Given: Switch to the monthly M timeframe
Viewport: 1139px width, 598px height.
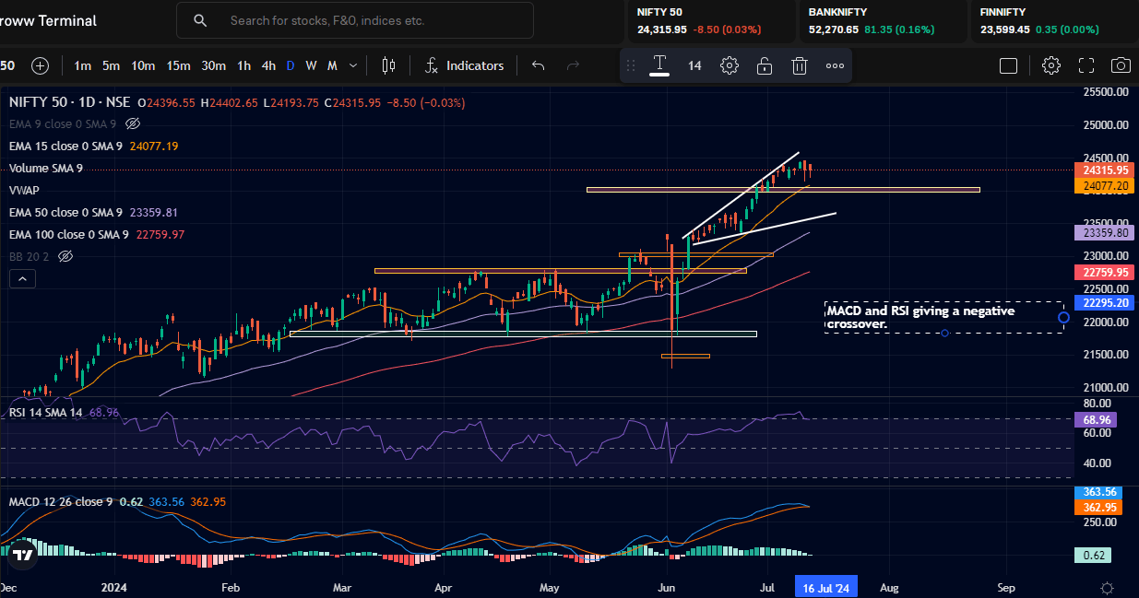Looking at the screenshot, I should click(332, 65).
